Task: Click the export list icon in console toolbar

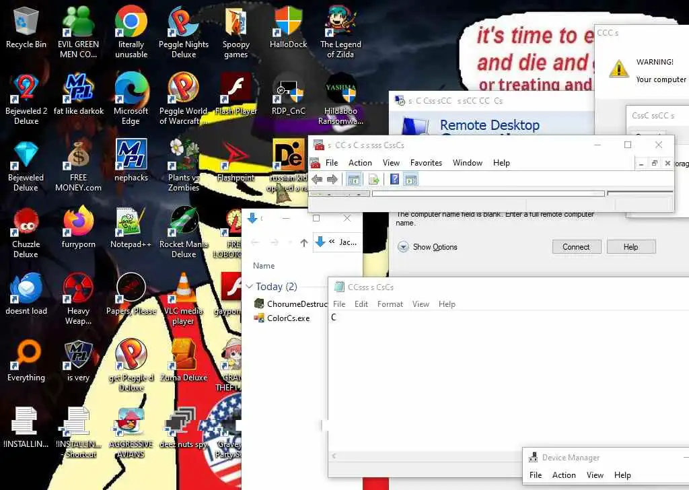Action: coord(374,179)
